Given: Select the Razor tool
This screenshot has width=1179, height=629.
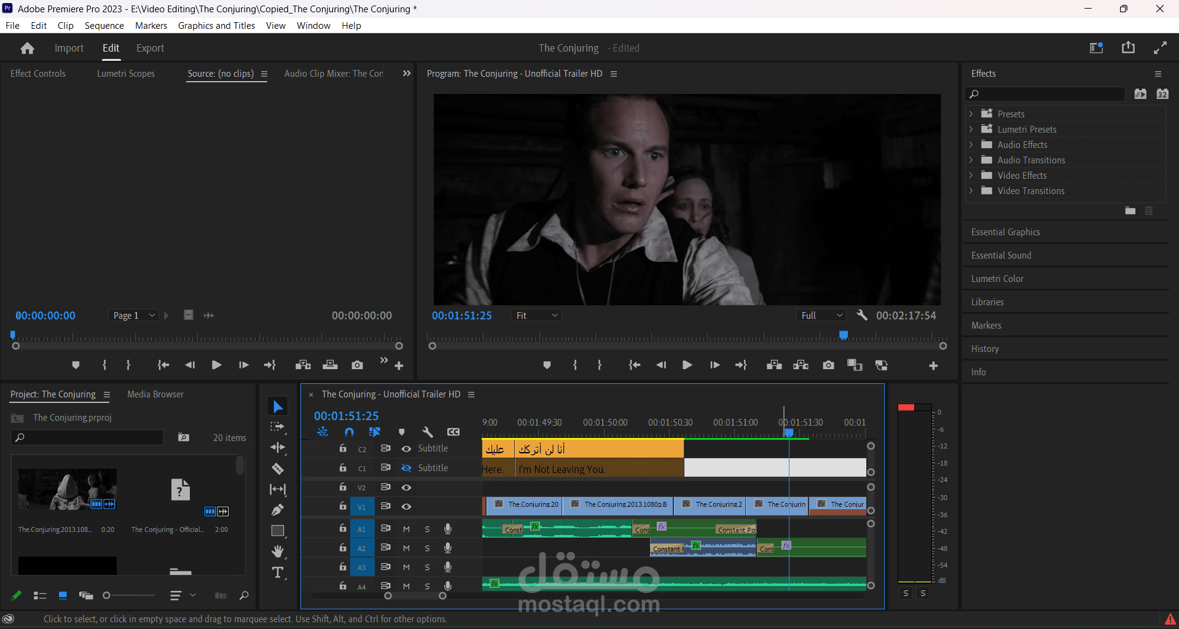Looking at the screenshot, I should point(278,469).
